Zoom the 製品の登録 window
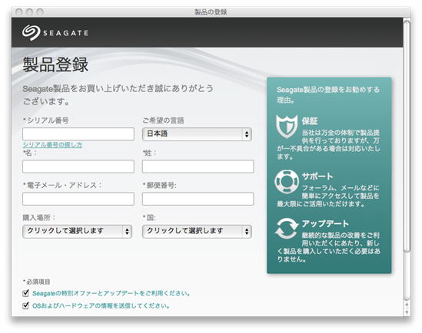The height and width of the screenshot is (333, 422). [40, 12]
